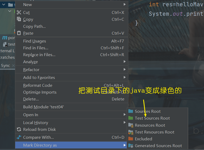This screenshot has height=150, width=204.
Task: Close the Sync tab
Action: [13, 66]
